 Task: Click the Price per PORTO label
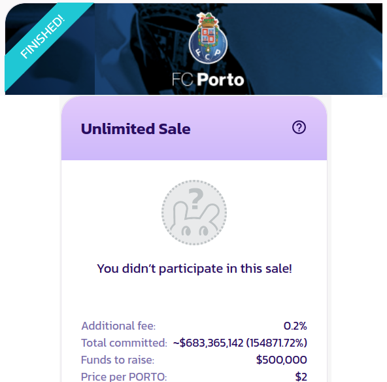124,377
